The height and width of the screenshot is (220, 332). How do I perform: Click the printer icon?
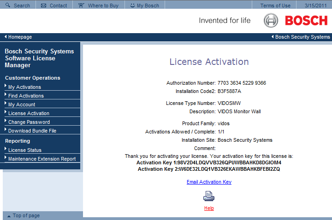click(209, 196)
